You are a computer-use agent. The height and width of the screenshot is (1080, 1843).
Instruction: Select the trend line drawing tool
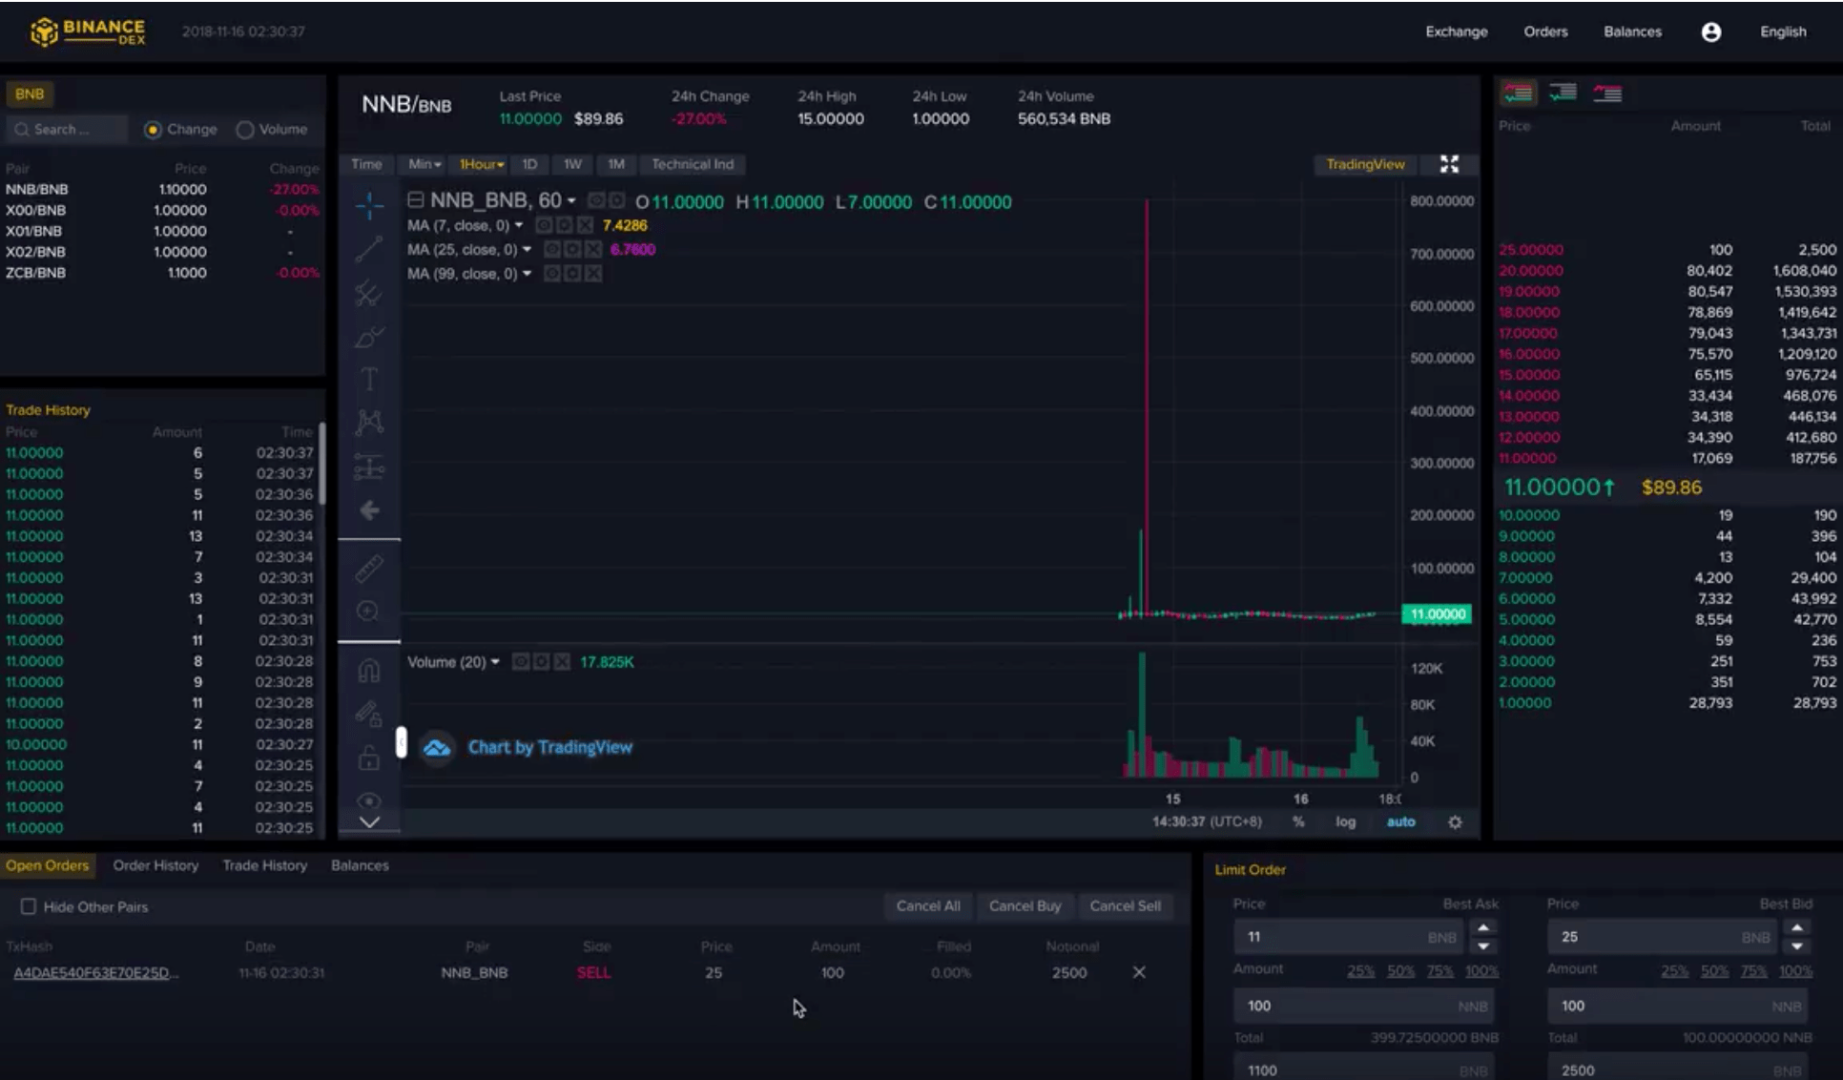(x=369, y=249)
